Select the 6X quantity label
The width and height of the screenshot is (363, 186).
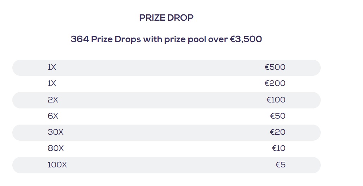tap(53, 116)
